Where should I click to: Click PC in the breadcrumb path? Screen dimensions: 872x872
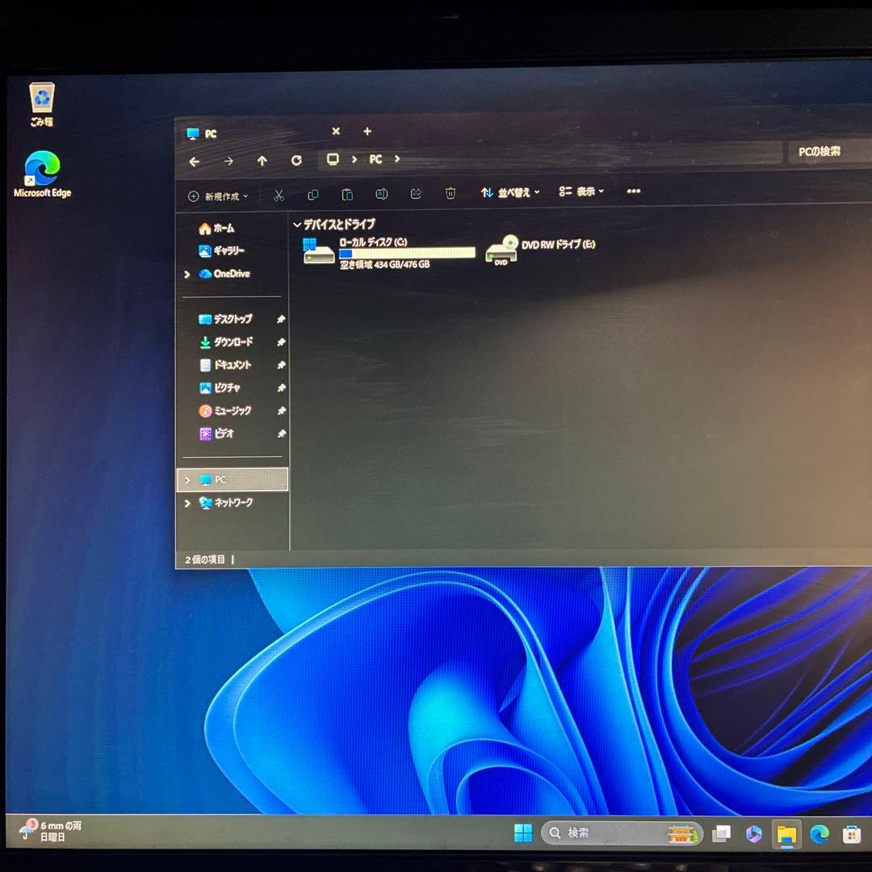[x=375, y=160]
